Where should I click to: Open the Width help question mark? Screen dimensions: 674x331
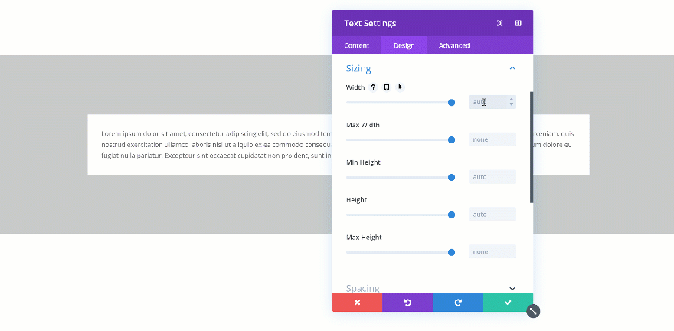point(374,87)
